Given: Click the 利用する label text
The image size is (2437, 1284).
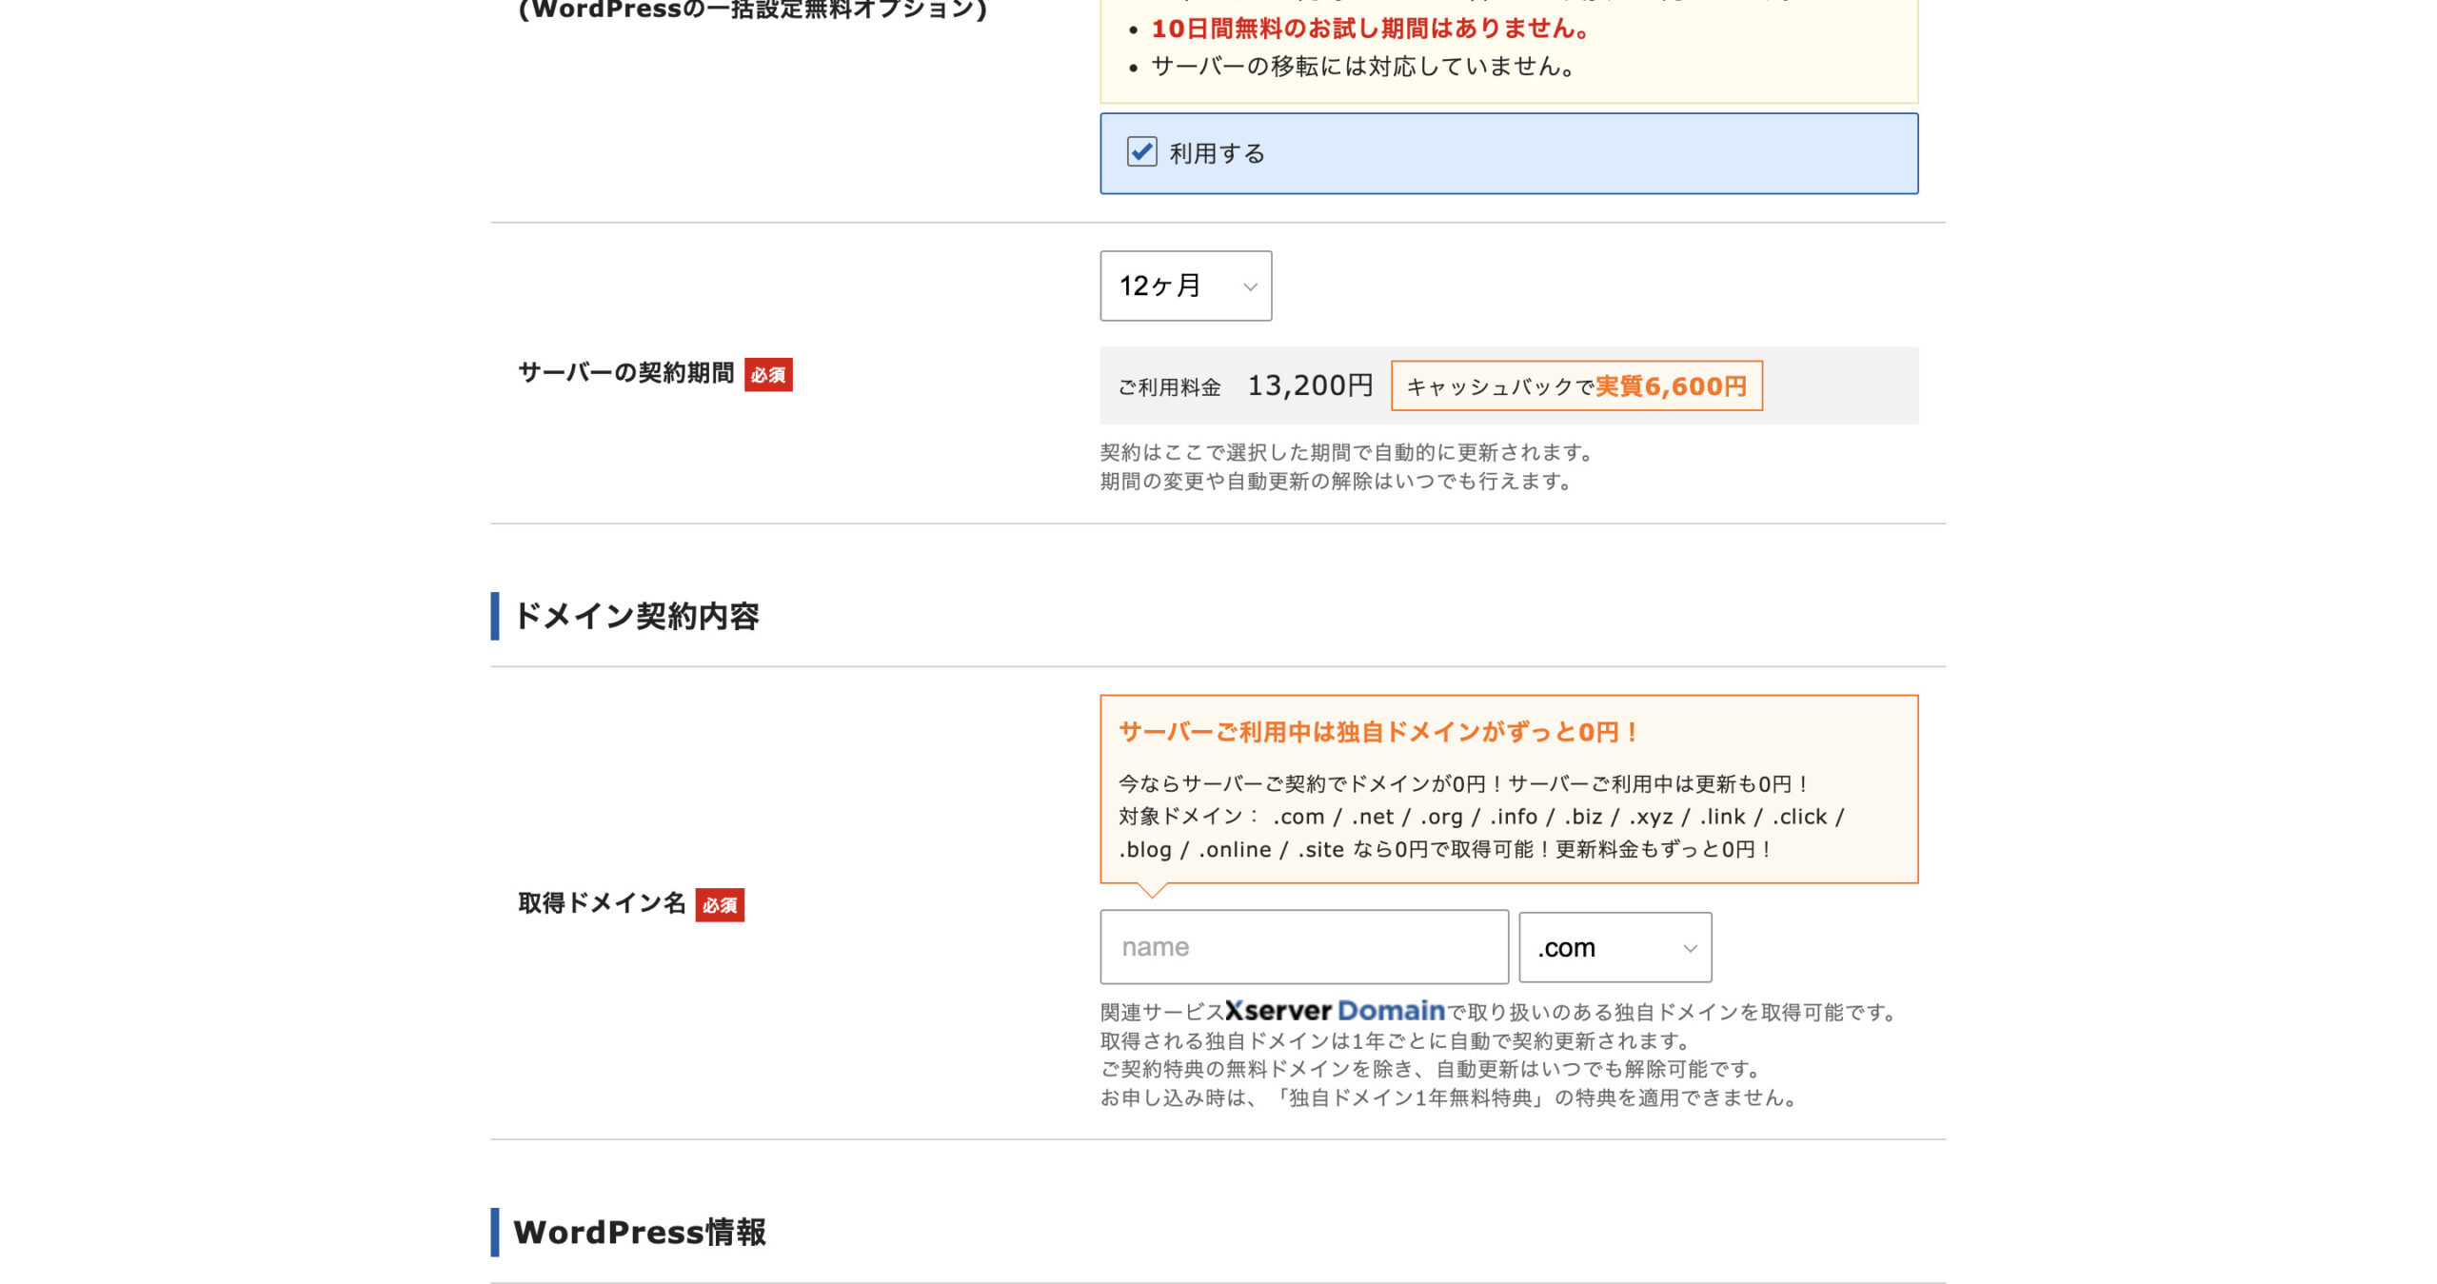Looking at the screenshot, I should tap(1217, 153).
